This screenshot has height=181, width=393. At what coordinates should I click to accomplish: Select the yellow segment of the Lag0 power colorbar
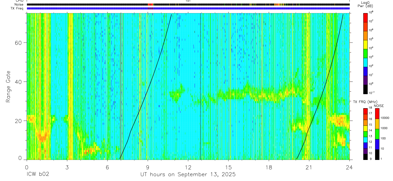point(366,44)
